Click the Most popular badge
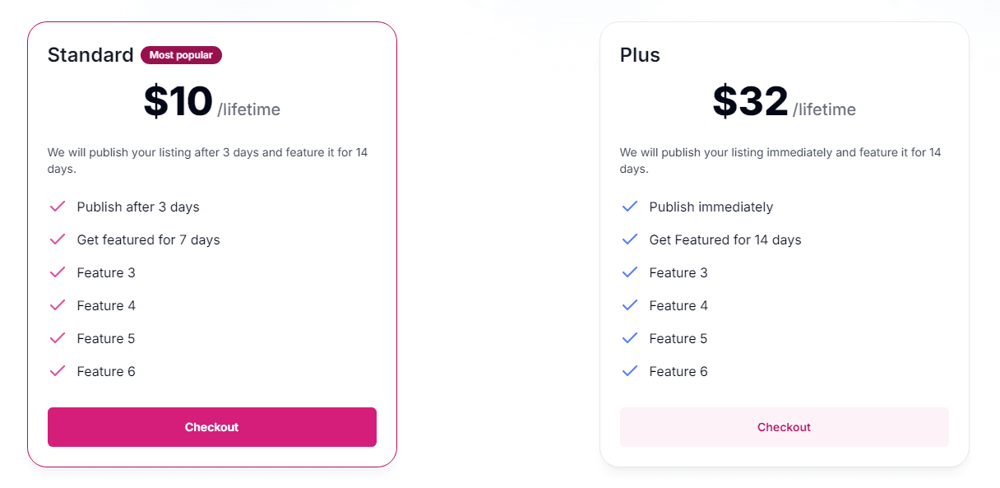The height and width of the screenshot is (488, 1000). coord(181,55)
